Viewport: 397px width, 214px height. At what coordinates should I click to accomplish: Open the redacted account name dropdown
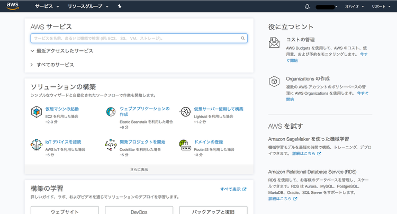(327, 7)
